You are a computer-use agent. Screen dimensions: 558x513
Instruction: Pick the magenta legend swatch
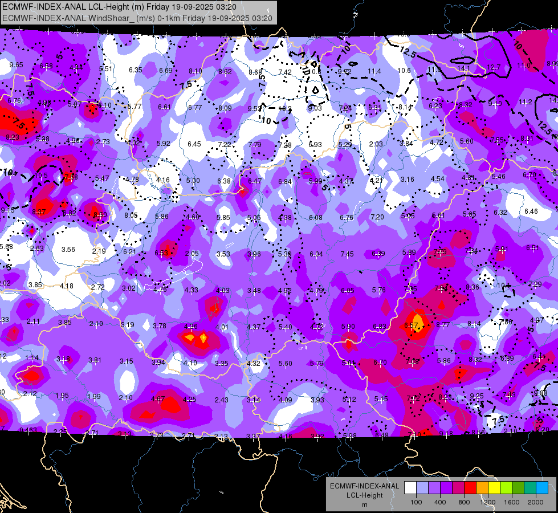458,488
